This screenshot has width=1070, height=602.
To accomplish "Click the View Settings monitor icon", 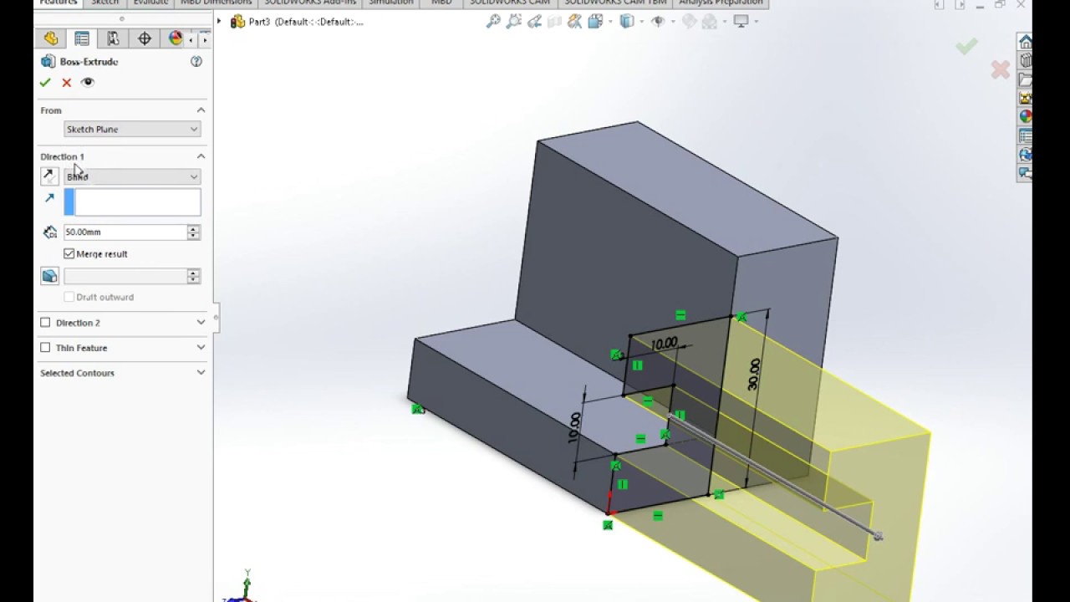I will 741,22.
